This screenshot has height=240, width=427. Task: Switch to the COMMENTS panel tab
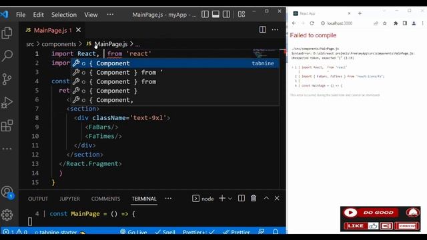(x=105, y=199)
